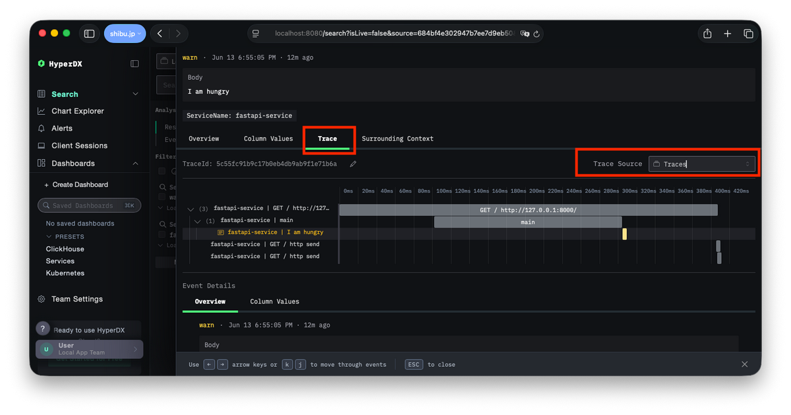Click the translate icon in address bar
The height and width of the screenshot is (415, 791).
[525, 34]
